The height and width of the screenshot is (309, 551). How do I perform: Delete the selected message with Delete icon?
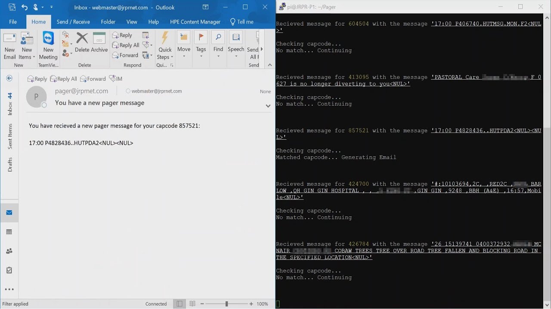pos(82,43)
